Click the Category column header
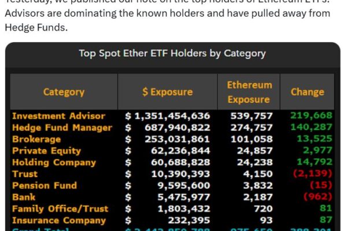This screenshot has width=347, height=231. click(x=64, y=92)
